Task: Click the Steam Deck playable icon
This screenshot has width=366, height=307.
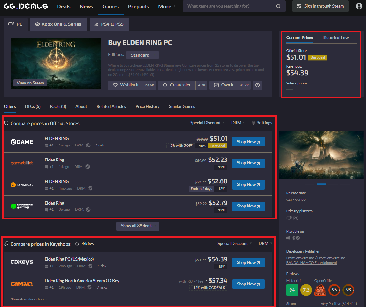Action: click(x=296, y=238)
